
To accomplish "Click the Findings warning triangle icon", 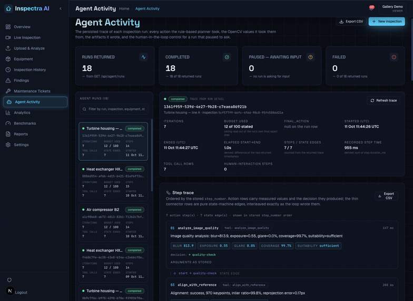I will [8, 80].
